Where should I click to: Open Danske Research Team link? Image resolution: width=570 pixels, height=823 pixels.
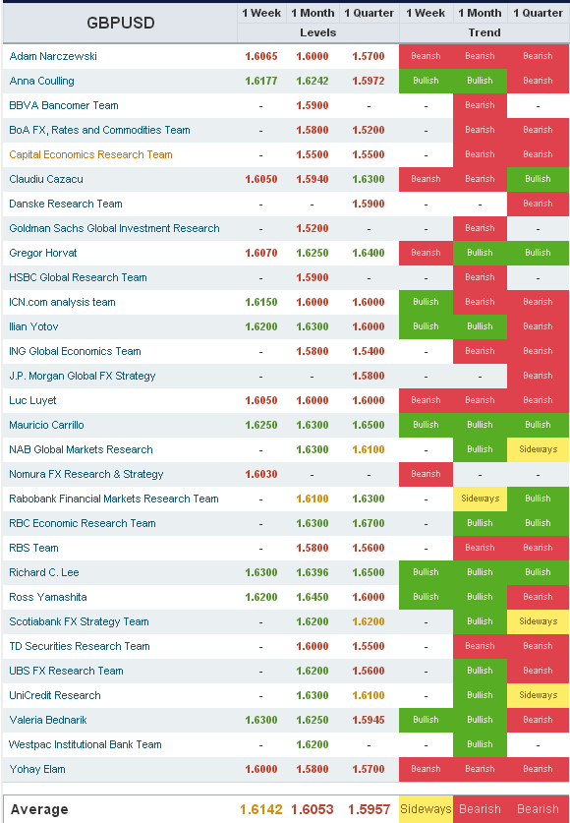pos(66,204)
